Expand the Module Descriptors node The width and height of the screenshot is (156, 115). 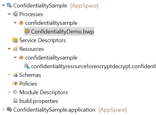pos(9,92)
